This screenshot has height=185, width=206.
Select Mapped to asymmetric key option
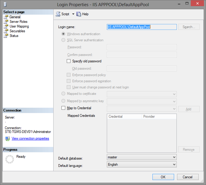point(63,101)
